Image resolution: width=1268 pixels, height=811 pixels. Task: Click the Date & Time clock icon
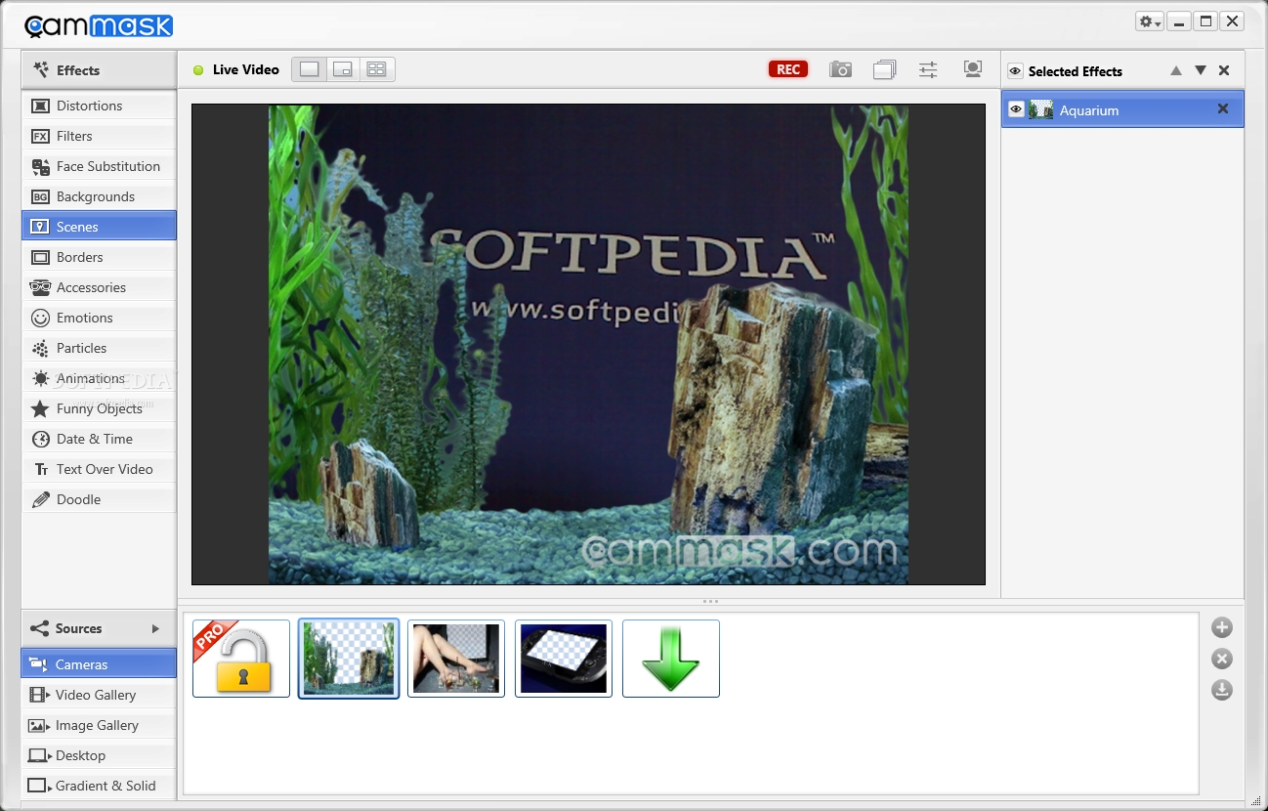click(40, 439)
